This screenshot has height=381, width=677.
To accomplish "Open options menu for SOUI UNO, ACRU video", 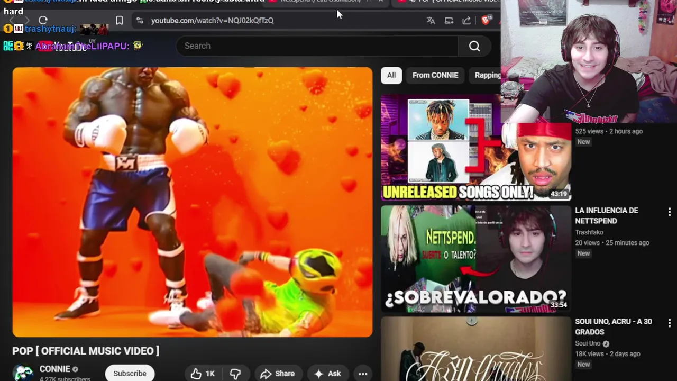I will click(670, 323).
